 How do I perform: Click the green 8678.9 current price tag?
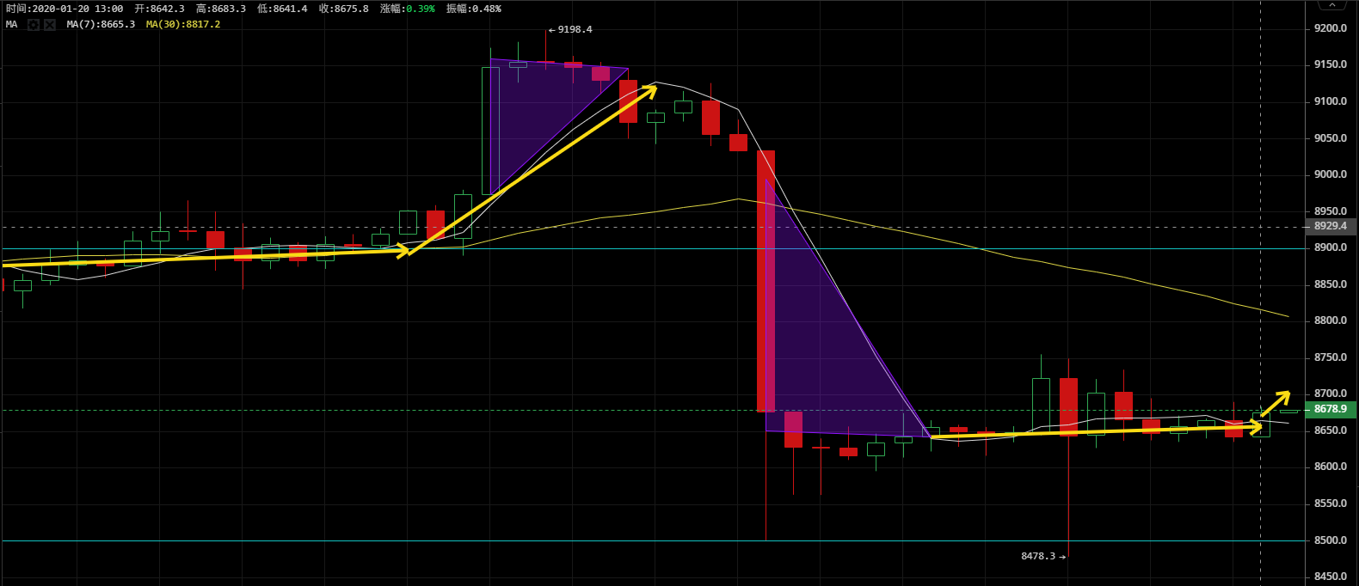[x=1331, y=409]
